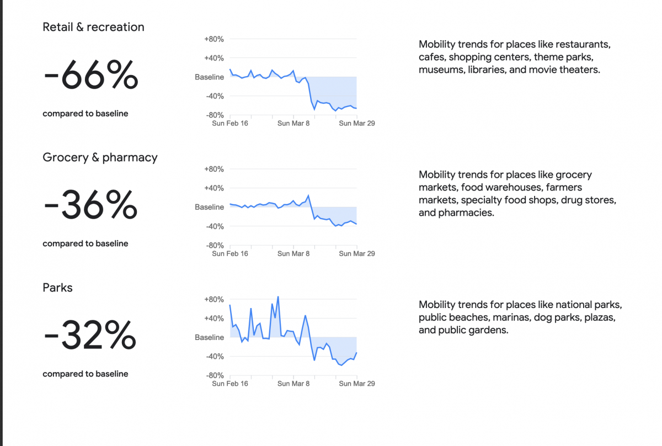Click "compared to baseline" under -66%
This screenshot has height=446, width=662.
pyautogui.click(x=86, y=114)
